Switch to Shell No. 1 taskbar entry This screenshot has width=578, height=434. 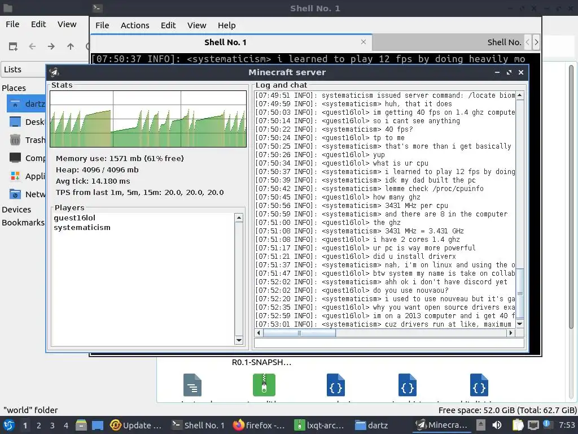pyautogui.click(x=199, y=426)
